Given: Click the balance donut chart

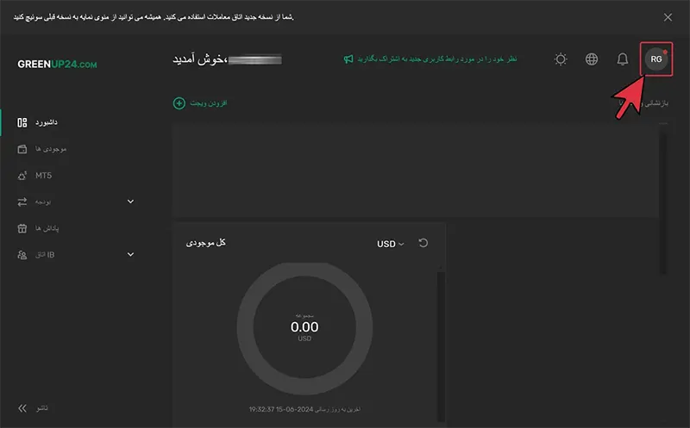Looking at the screenshot, I should tap(304, 328).
